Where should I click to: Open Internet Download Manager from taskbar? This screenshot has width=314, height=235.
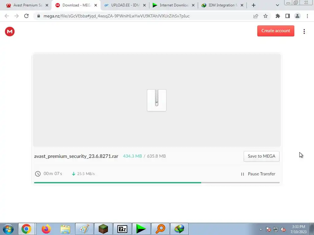179,229
